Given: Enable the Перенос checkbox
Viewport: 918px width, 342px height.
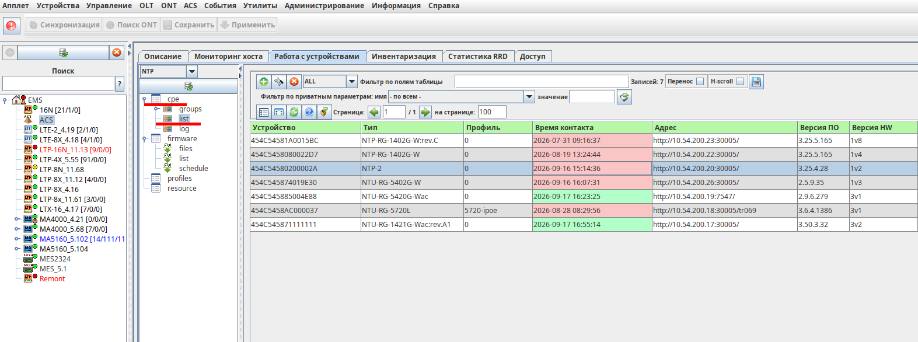Looking at the screenshot, I should point(700,82).
